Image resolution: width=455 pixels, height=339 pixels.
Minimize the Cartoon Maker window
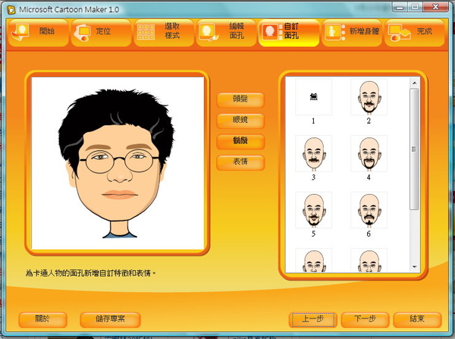pyautogui.click(x=400, y=7)
